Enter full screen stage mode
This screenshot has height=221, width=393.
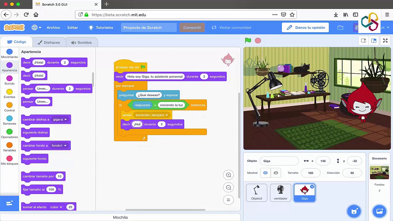(x=385, y=41)
